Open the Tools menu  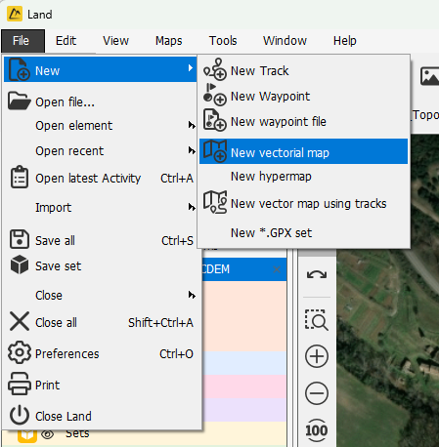pyautogui.click(x=223, y=41)
